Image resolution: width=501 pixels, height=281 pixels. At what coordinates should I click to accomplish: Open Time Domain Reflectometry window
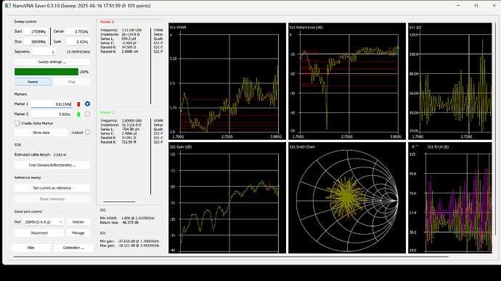tap(52, 165)
